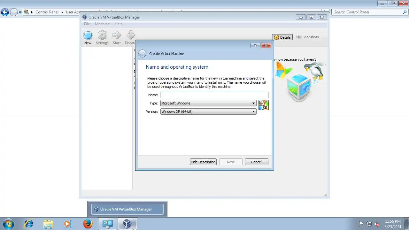
Task: Click the Discard toolbar icon
Action: click(x=130, y=37)
